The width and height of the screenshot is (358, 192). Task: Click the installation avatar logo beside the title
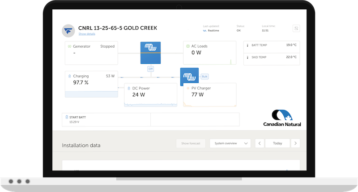[x=68, y=30]
